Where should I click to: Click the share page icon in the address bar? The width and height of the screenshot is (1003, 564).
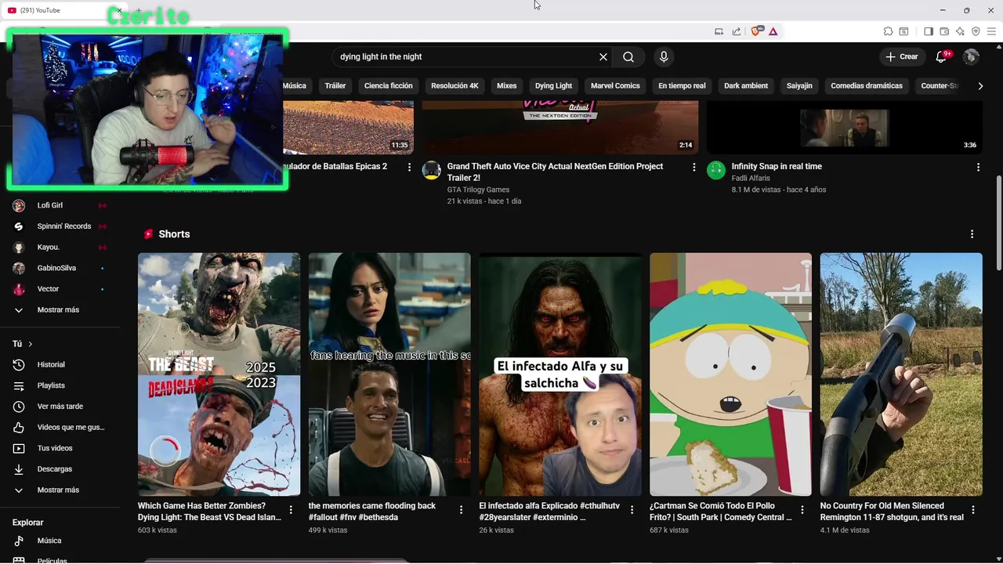(737, 31)
